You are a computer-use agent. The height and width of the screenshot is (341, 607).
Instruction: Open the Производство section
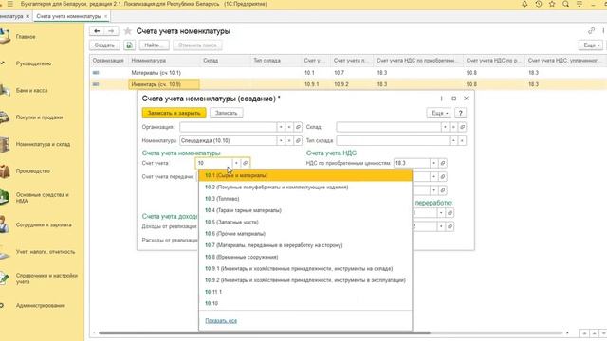coord(33,170)
